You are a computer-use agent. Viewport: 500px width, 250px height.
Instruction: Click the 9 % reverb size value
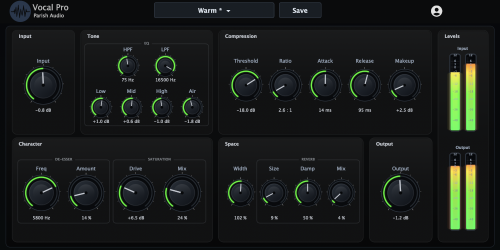274,218
